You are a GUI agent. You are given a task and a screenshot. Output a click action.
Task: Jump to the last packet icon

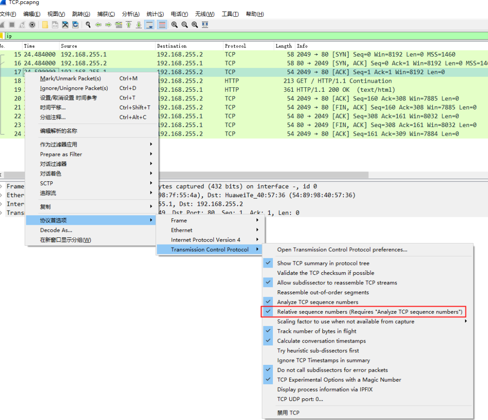coord(139,24)
